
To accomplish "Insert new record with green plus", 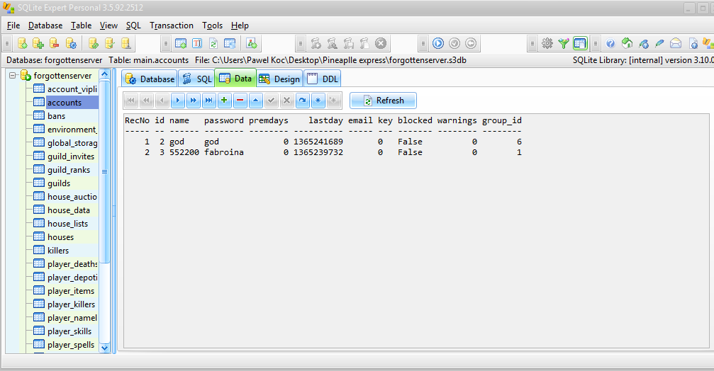I will click(x=224, y=101).
